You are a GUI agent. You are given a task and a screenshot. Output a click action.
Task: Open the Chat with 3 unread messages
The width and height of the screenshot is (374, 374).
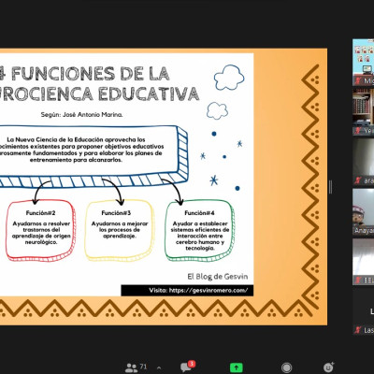tap(187, 367)
